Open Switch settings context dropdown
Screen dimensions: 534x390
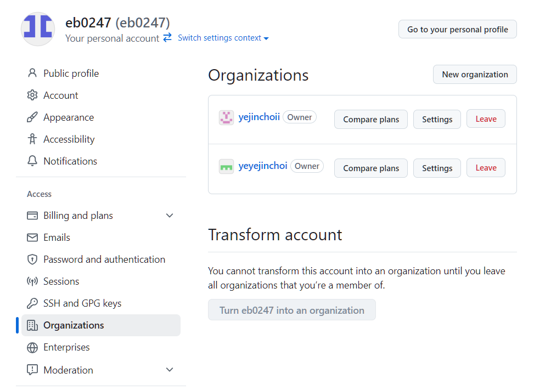(223, 38)
